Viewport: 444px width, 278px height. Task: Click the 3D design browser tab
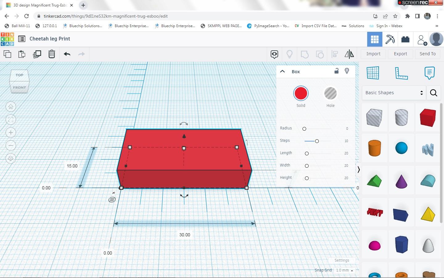pyautogui.click(x=40, y=5)
